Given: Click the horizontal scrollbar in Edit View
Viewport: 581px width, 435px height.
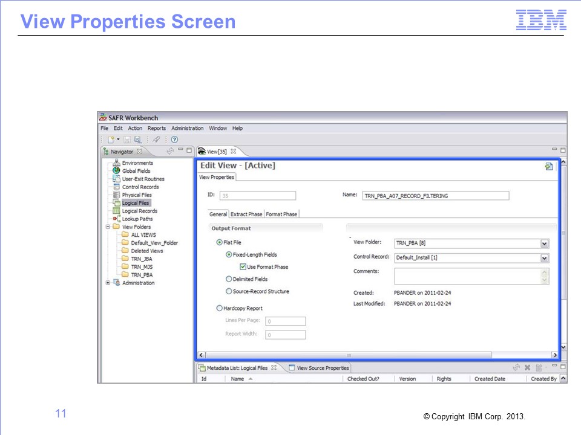Looking at the screenshot, I should click(349, 355).
